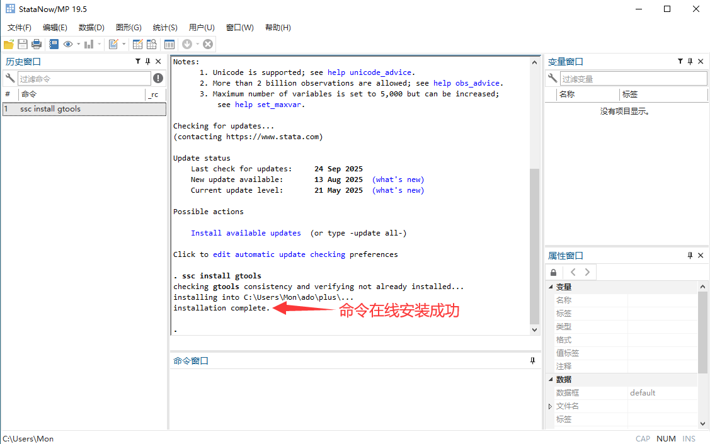Image resolution: width=710 pixels, height=444 pixels.
Task: Open a file with the folder icon
Action: tap(9, 44)
